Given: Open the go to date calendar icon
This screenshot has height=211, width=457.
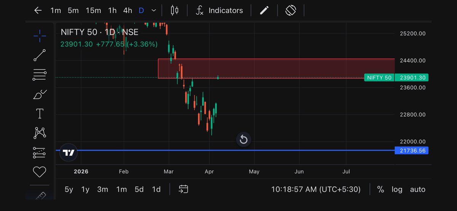Looking at the screenshot, I should coord(184,189).
